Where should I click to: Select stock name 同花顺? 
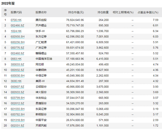pos(40,64)
